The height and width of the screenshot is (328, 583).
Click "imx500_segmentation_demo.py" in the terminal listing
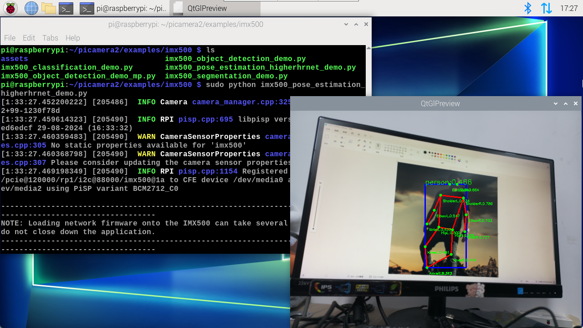(226, 76)
